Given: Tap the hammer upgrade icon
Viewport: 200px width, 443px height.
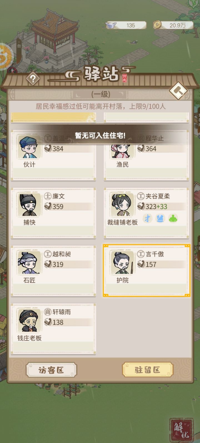Looking at the screenshot, I should (178, 91).
